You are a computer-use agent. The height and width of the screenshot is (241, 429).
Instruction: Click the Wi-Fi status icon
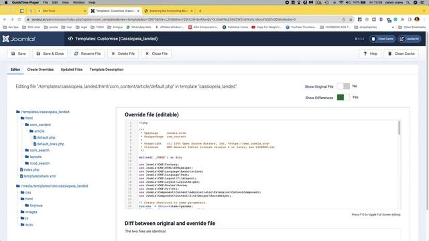coord(341,3)
